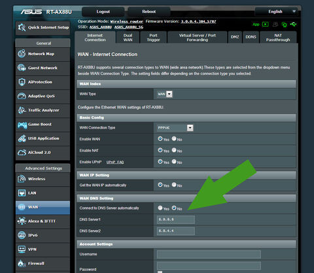Viewport: 314px width, 273px height.
Task: Click the Username input field
Action: (x=209, y=254)
